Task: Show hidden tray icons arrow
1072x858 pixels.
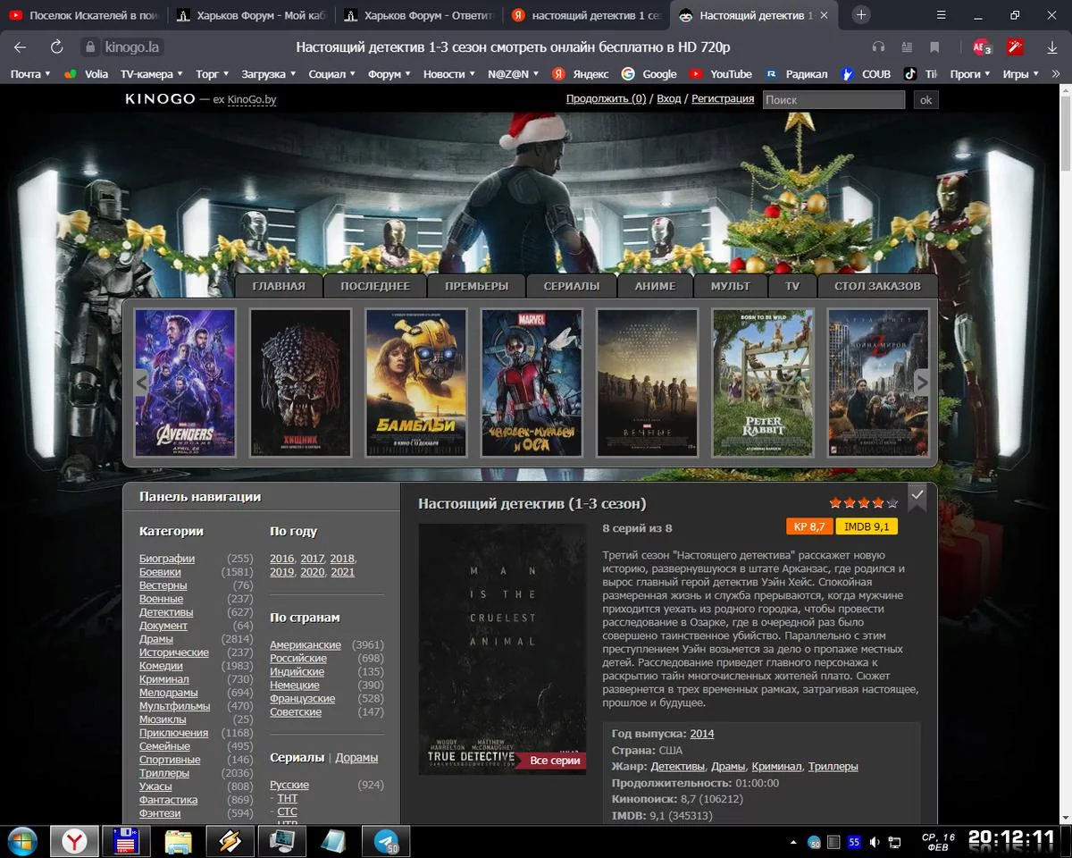Action: [x=793, y=842]
